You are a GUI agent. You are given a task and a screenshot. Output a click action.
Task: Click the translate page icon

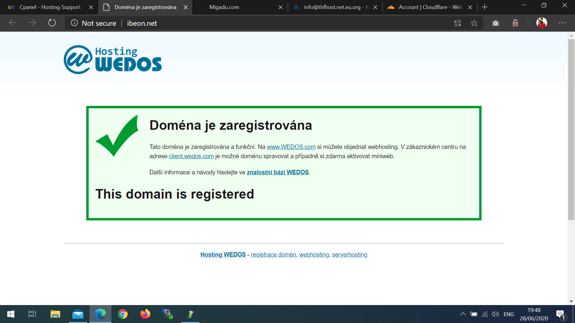458,23
